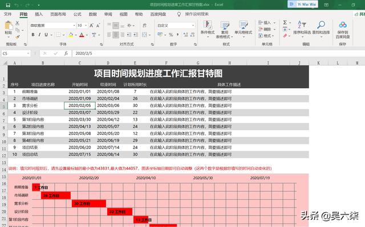
Task: Select column header C
Action: [80, 63]
